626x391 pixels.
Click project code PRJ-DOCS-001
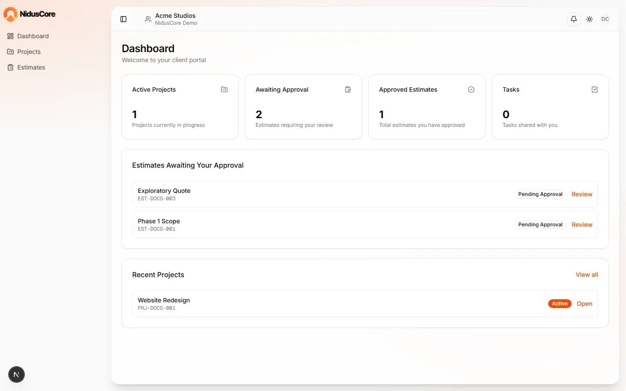156,308
